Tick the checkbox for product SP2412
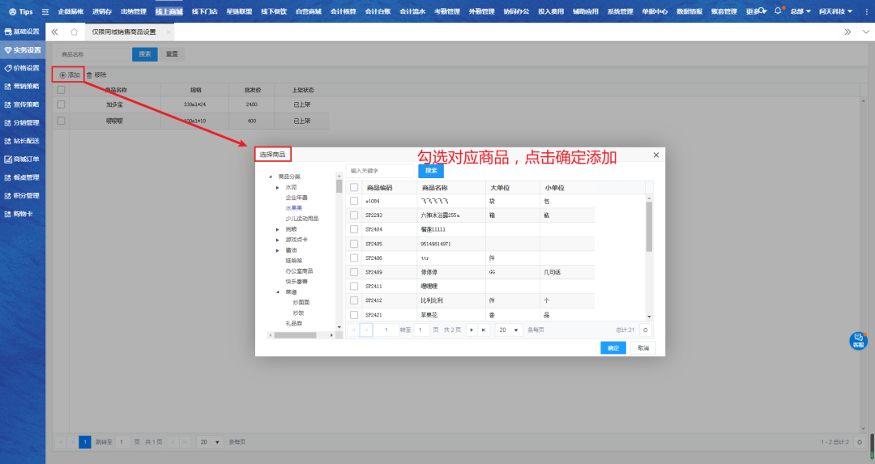The height and width of the screenshot is (464, 875). (x=354, y=300)
